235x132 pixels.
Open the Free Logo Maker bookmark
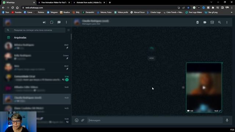pyautogui.click(x=194, y=12)
